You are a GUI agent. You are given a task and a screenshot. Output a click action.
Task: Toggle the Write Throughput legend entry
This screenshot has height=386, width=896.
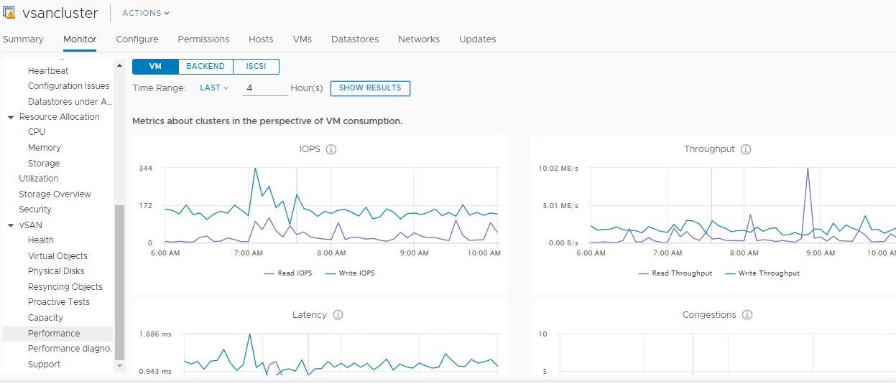tap(762, 273)
